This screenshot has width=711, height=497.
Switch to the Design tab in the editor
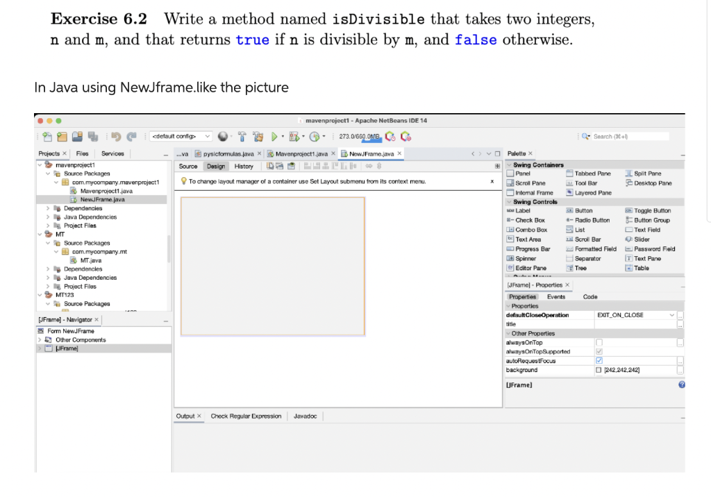[x=217, y=166]
